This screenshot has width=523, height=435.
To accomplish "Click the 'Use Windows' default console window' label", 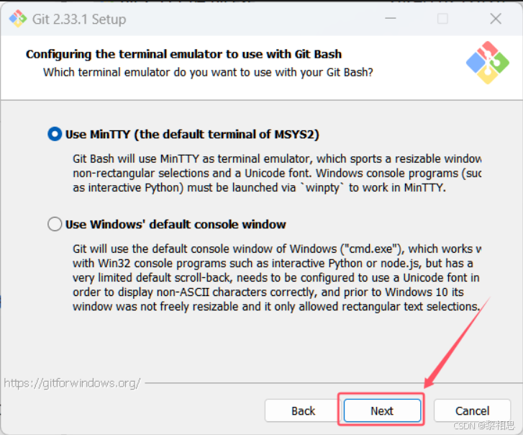I will coord(176,225).
